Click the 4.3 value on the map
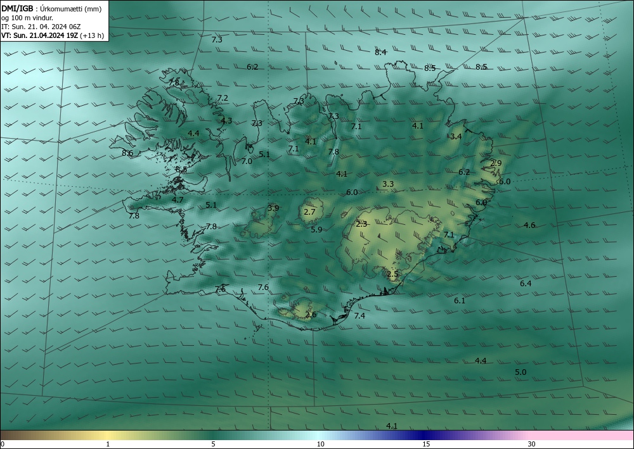This screenshot has width=634, height=449. (226, 120)
